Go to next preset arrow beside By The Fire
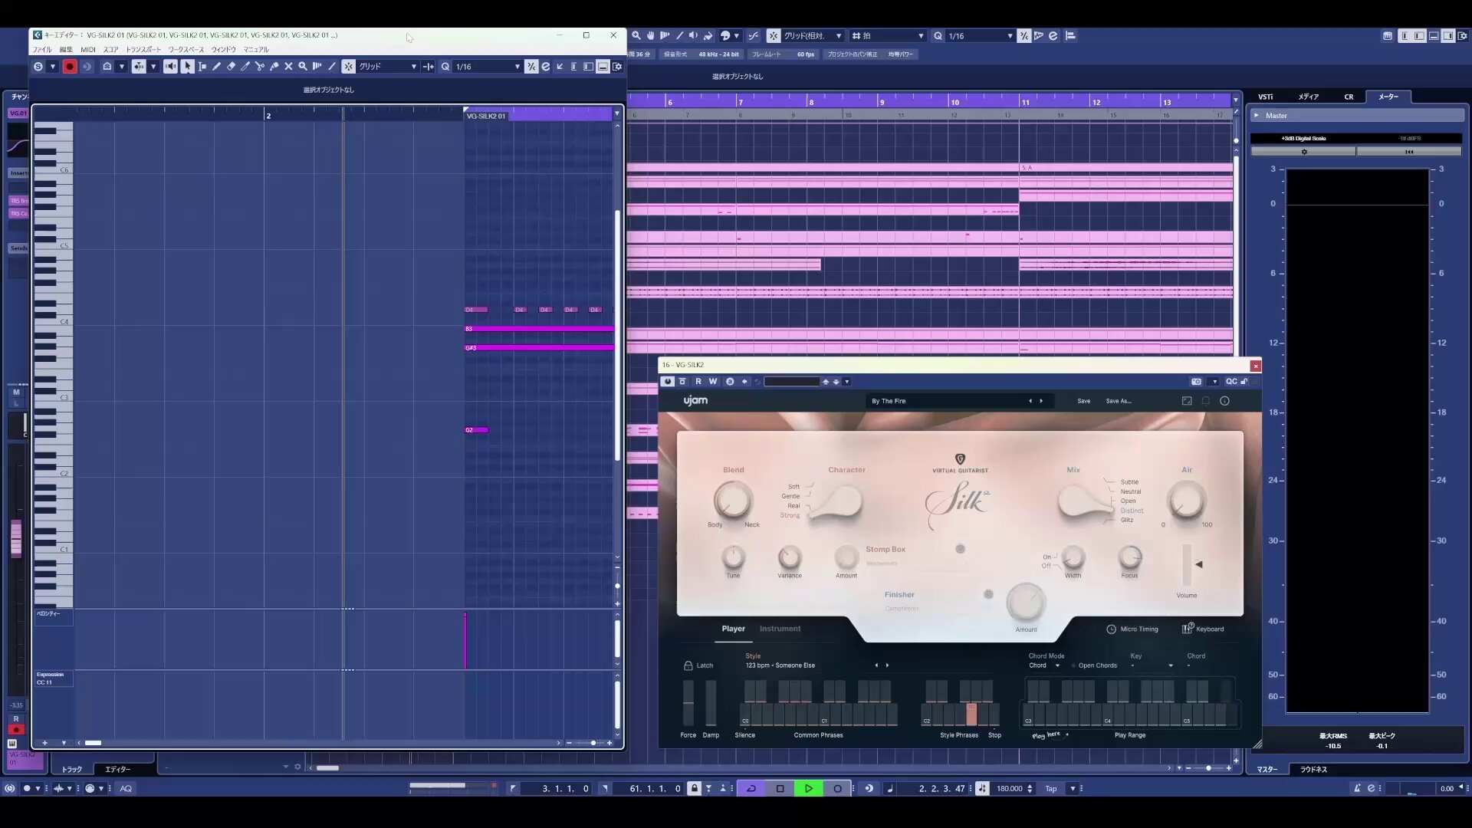Viewport: 1472px width, 828px height. 1041,401
